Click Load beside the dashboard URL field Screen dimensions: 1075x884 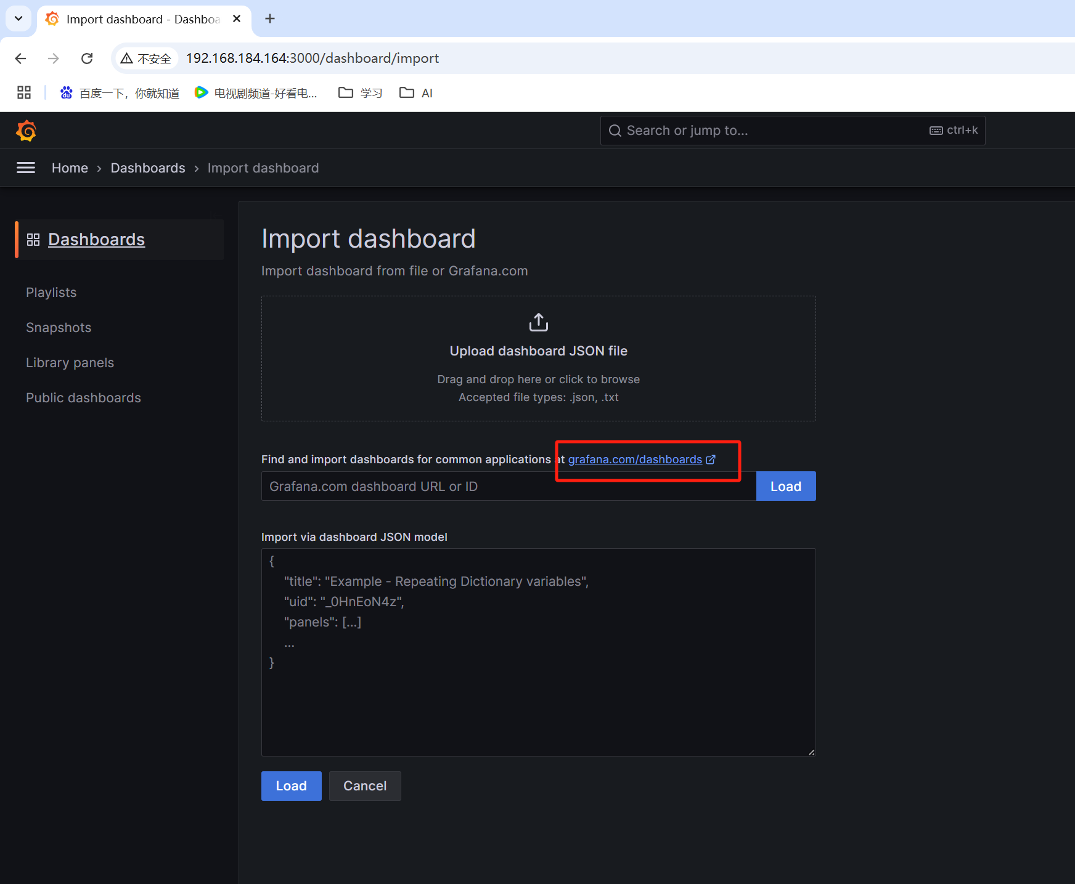(786, 486)
